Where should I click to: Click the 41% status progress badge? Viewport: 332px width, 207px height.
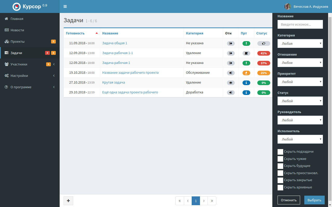click(264, 53)
